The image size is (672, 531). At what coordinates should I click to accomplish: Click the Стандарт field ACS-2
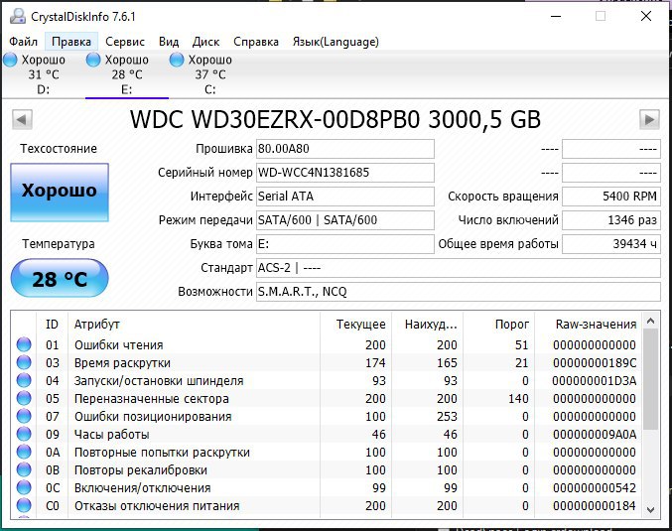click(x=459, y=268)
